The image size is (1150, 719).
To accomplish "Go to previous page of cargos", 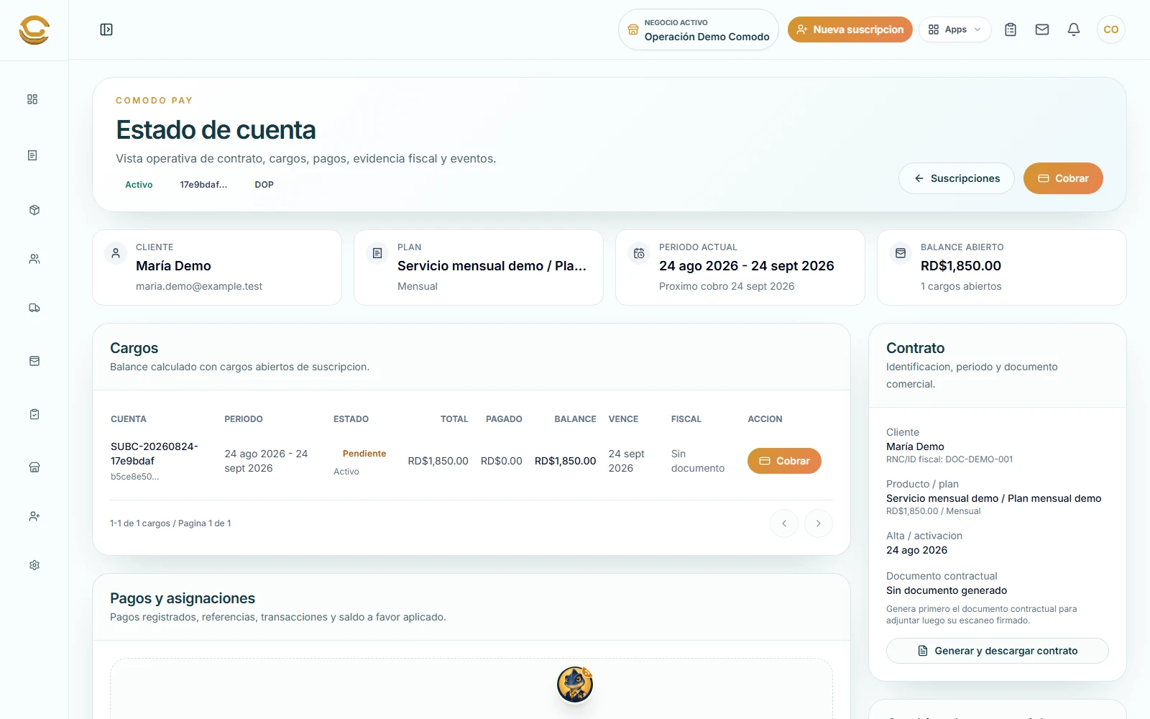I will (x=784, y=523).
